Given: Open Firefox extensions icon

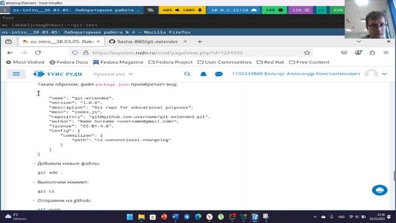Looking at the screenshot, I should pyautogui.click(x=372, y=53).
